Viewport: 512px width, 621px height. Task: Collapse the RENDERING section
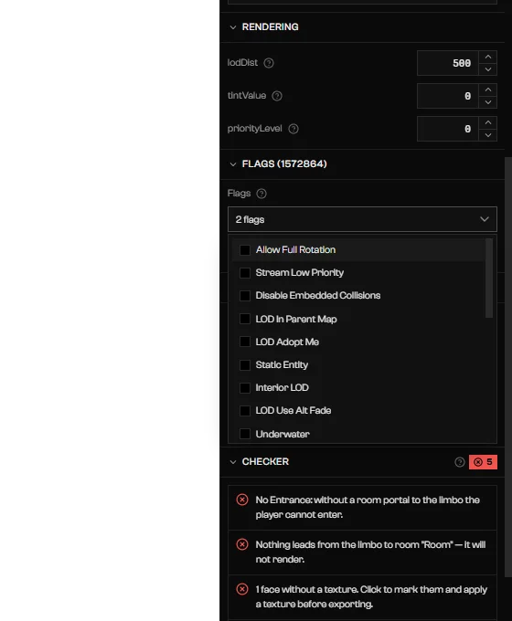(233, 27)
